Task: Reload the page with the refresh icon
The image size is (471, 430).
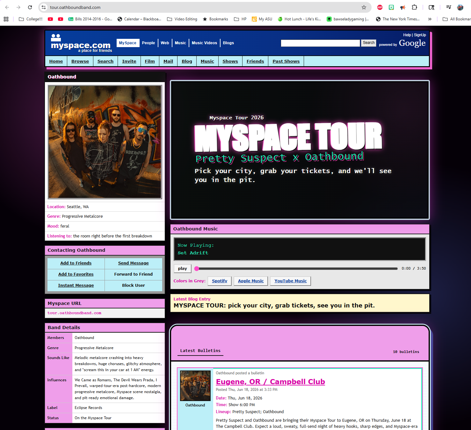Action: pos(30,7)
